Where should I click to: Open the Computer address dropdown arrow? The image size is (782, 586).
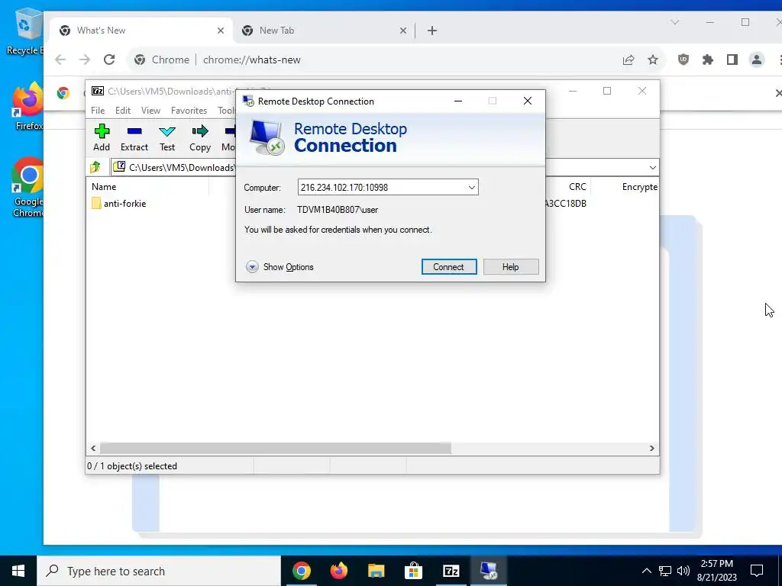click(x=471, y=188)
